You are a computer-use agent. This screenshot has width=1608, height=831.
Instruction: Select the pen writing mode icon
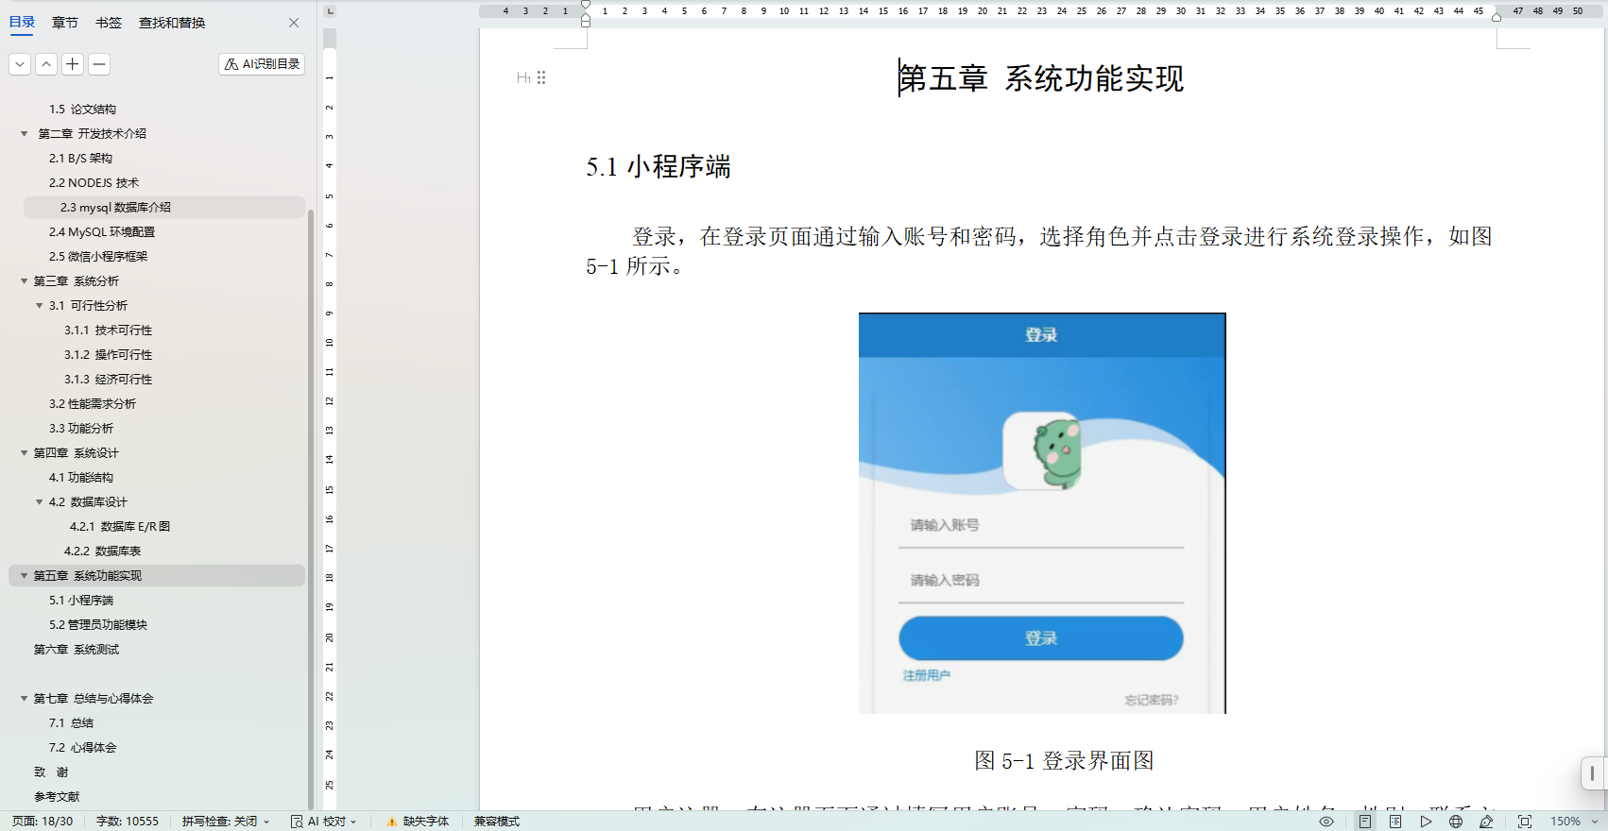coord(1486,822)
